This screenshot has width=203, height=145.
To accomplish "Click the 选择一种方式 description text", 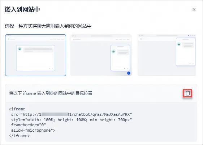I will click(x=48, y=26).
